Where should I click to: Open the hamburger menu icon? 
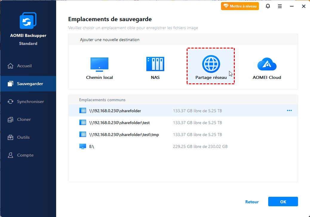tap(280, 6)
